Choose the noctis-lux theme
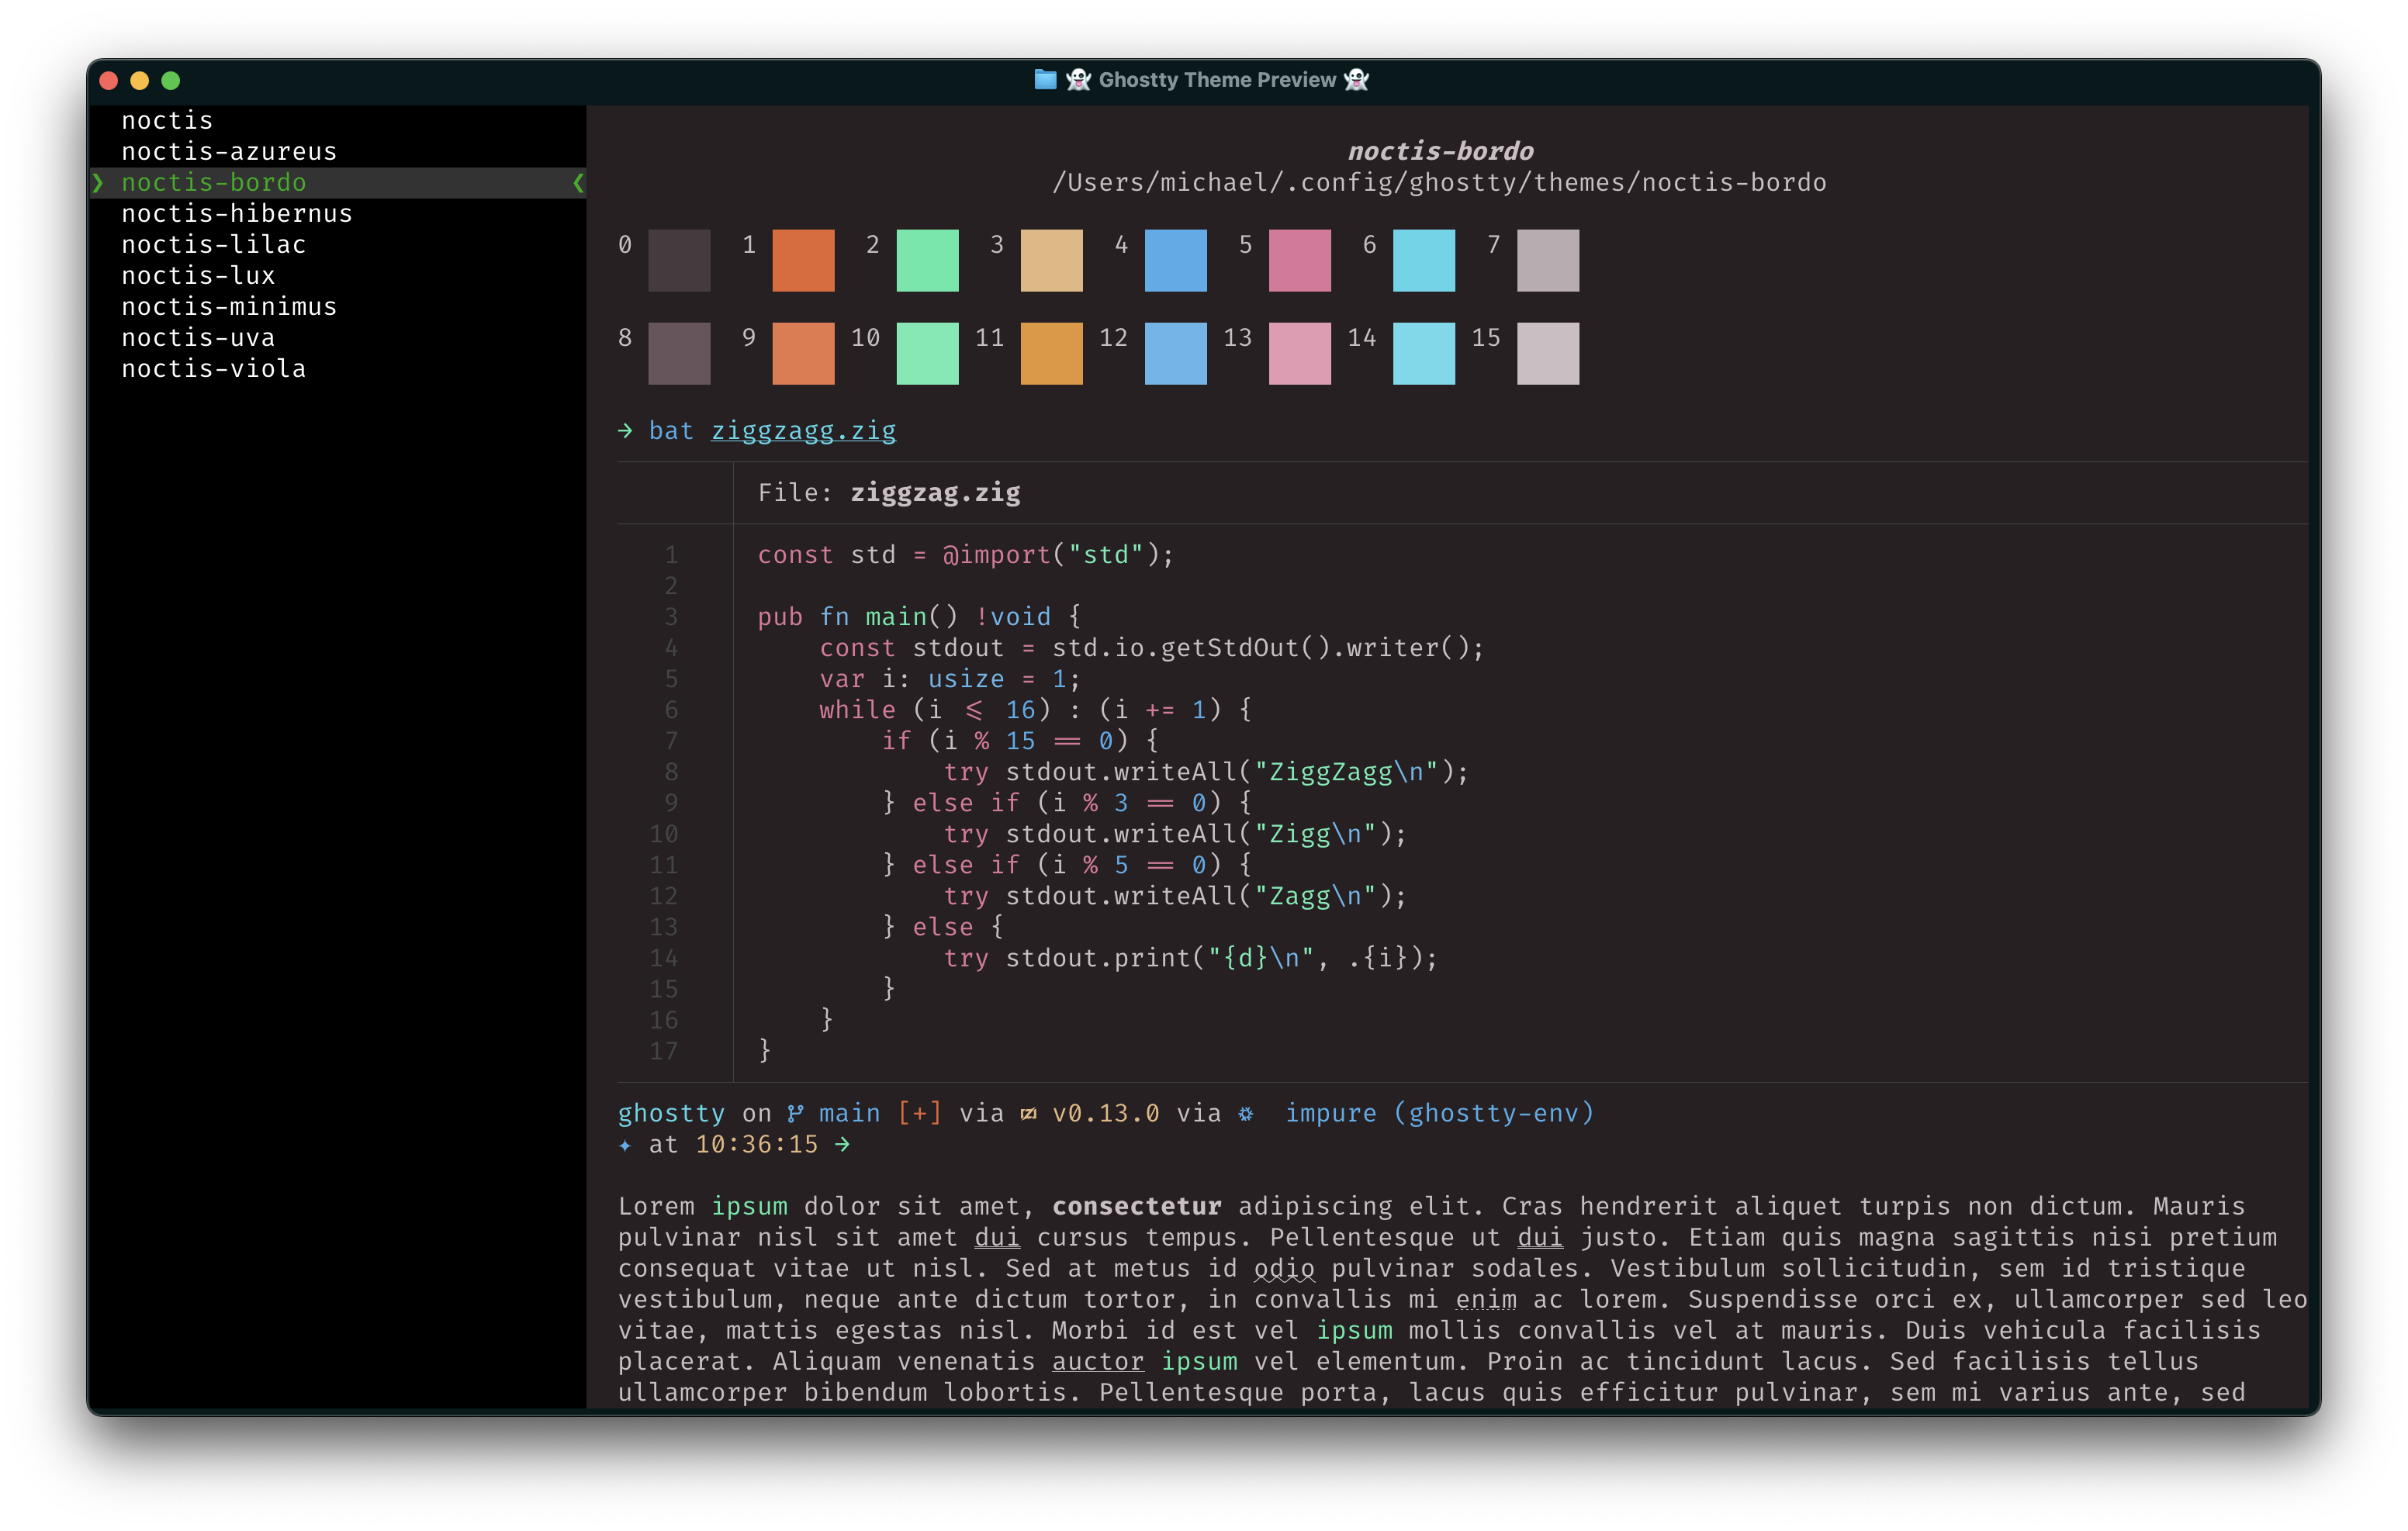The image size is (2408, 1531). click(198, 275)
